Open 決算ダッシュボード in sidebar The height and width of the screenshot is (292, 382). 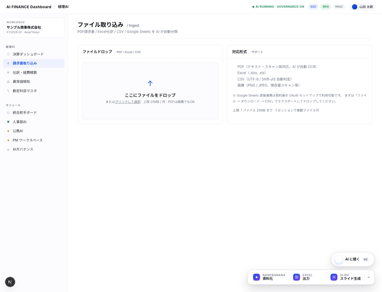[x=34, y=54]
